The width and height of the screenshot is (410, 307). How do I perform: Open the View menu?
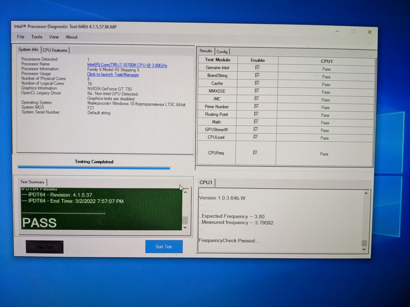click(54, 37)
